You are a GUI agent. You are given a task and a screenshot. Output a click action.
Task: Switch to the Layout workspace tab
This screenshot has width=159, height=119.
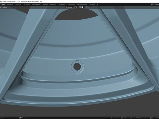(3, 5)
